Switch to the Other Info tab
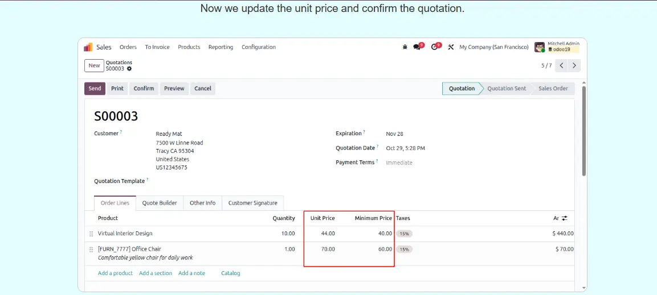The height and width of the screenshot is (295, 657). (202, 203)
